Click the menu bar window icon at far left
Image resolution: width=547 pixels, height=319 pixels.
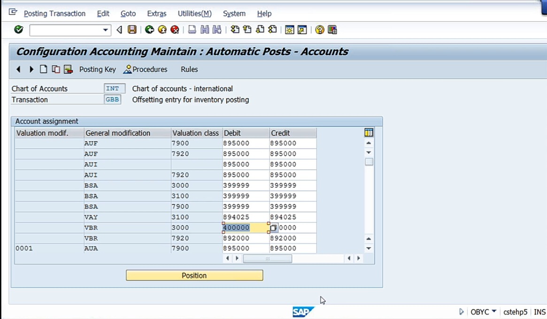point(13,12)
